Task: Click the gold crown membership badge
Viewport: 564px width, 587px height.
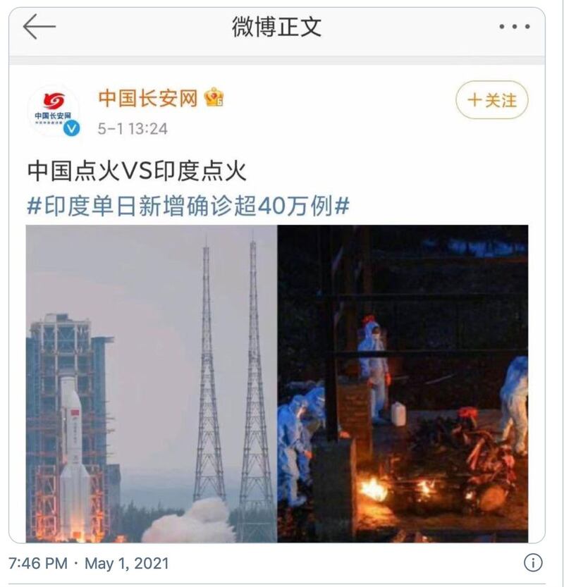Action: click(214, 97)
